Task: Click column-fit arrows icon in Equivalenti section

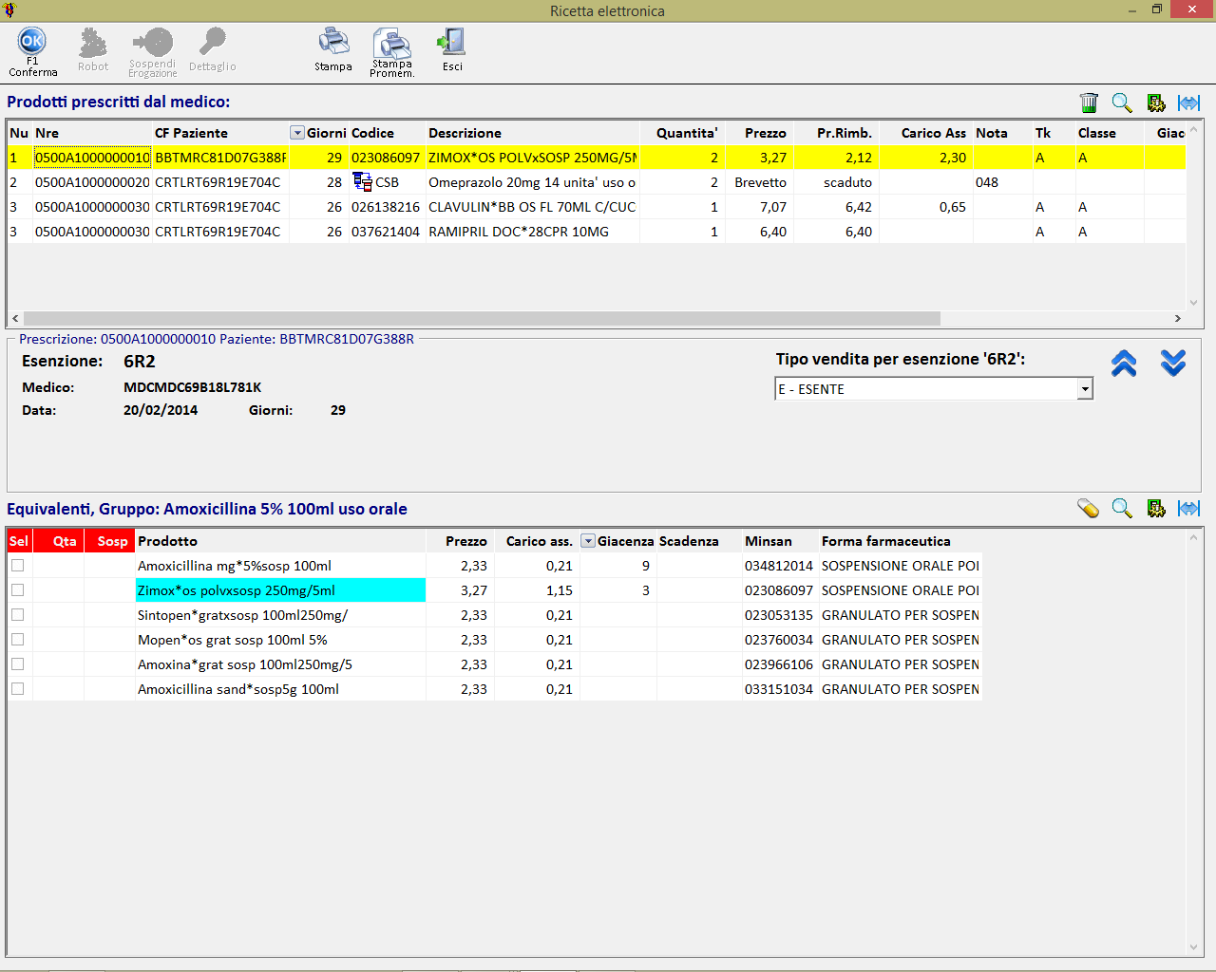Action: [x=1188, y=509]
